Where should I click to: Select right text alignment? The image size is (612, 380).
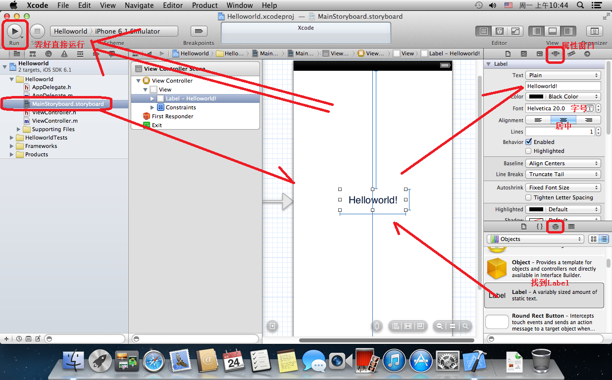589,120
